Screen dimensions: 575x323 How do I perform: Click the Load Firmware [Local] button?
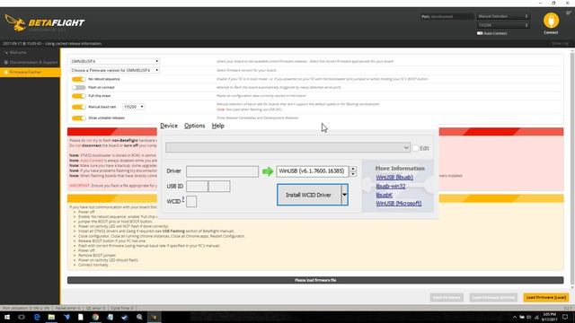point(545,297)
